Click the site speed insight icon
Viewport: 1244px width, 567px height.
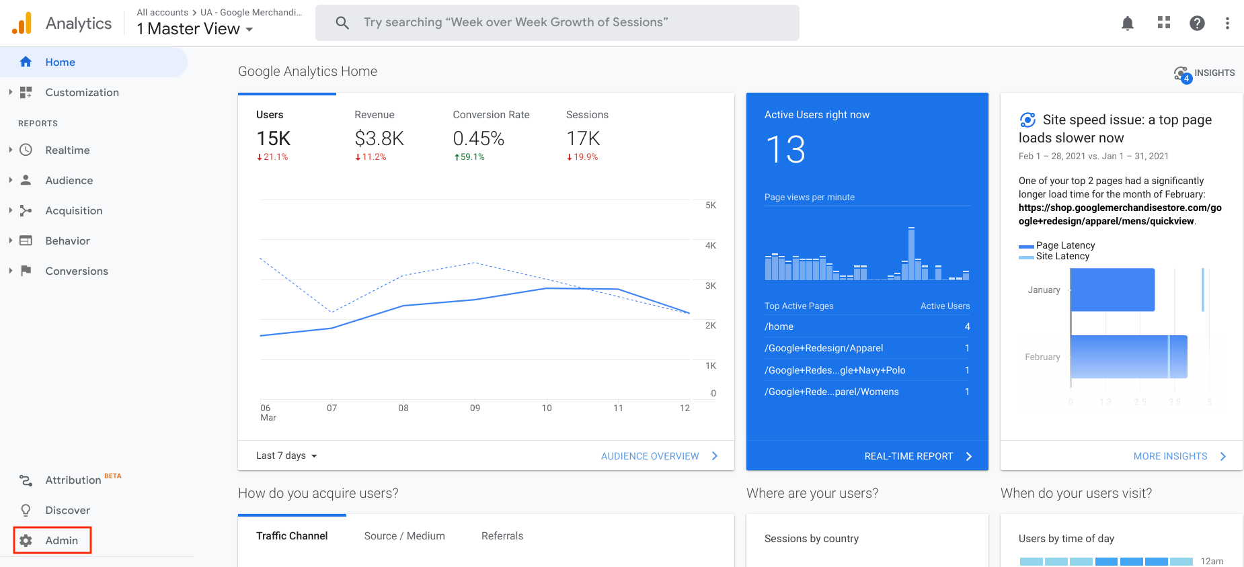1027,120
